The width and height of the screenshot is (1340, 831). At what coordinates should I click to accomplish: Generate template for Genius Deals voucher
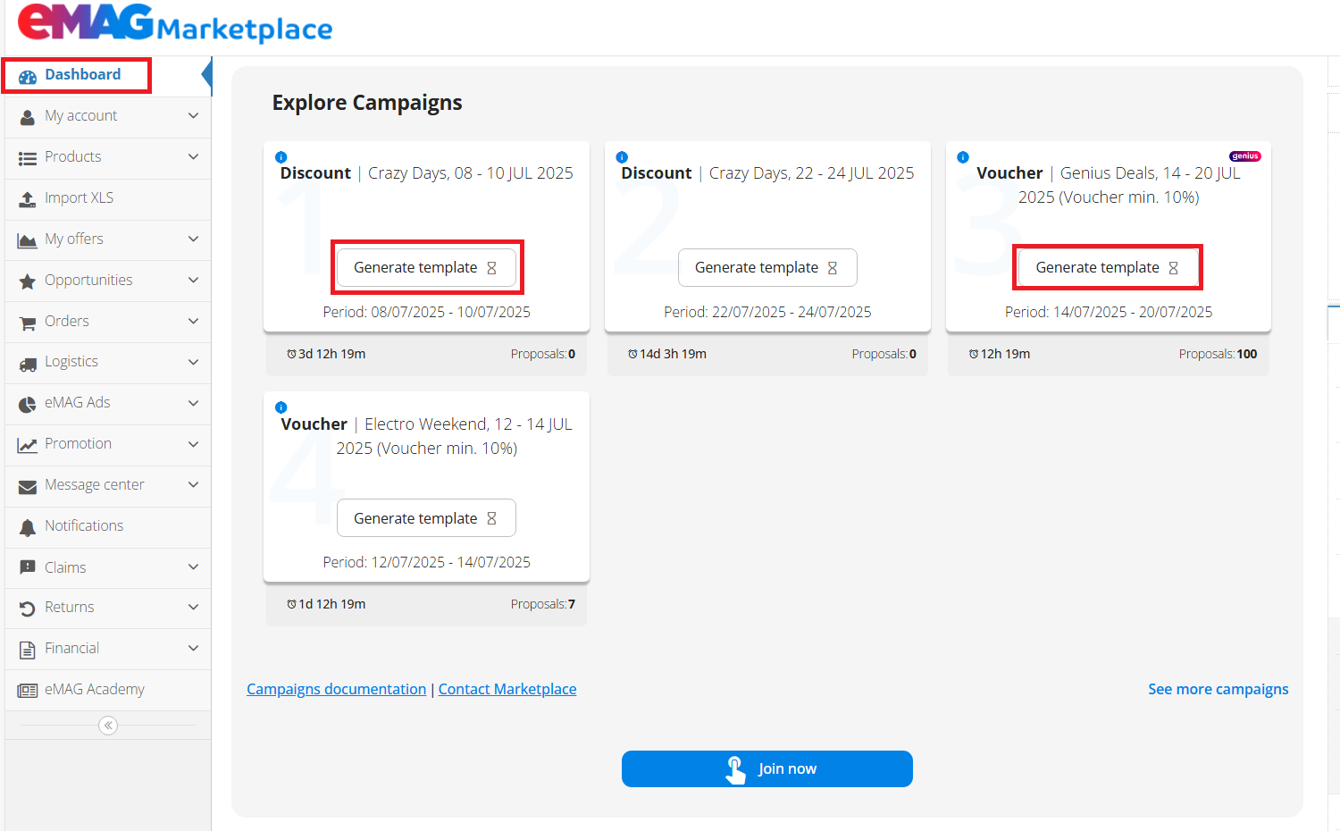[1108, 268]
